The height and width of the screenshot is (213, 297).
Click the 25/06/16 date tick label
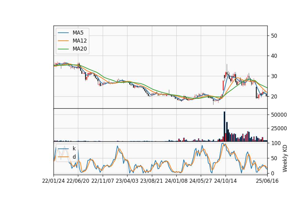click(267, 181)
